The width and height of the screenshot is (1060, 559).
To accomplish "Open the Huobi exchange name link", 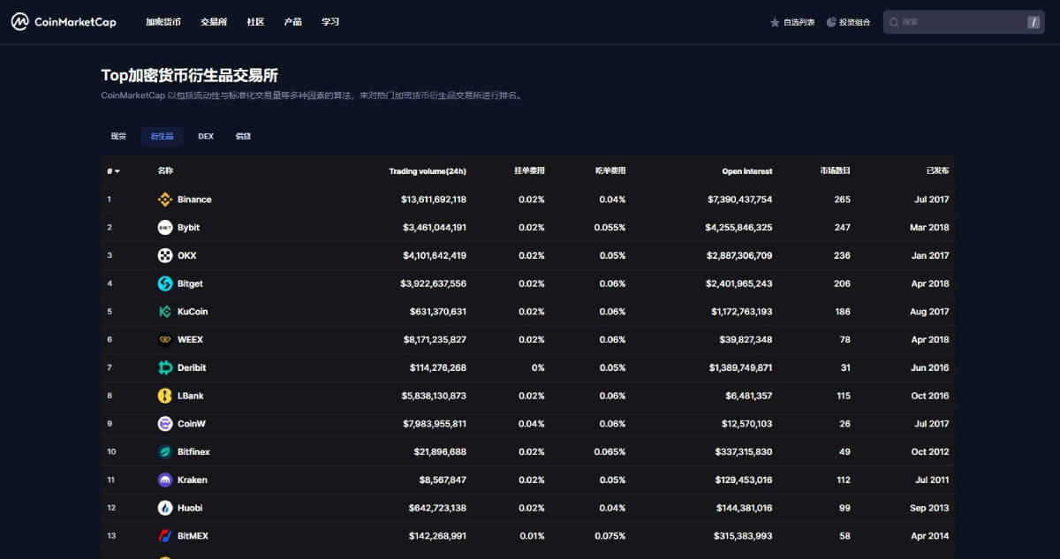I will [190, 508].
